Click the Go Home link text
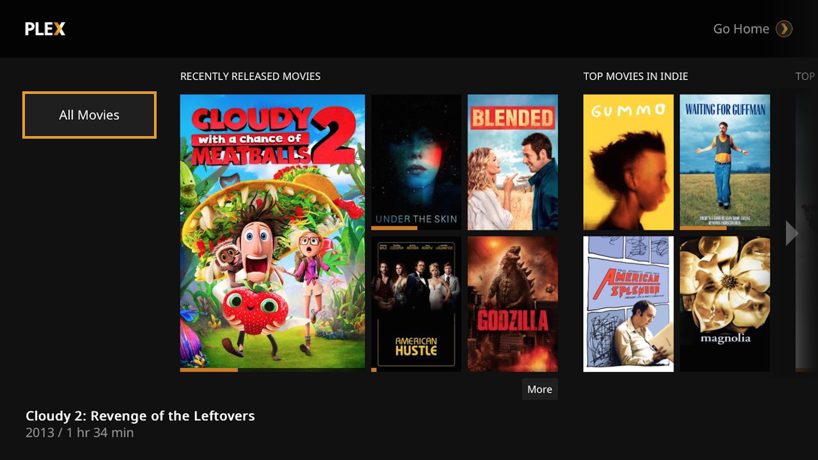The width and height of the screenshot is (818, 460). click(741, 29)
